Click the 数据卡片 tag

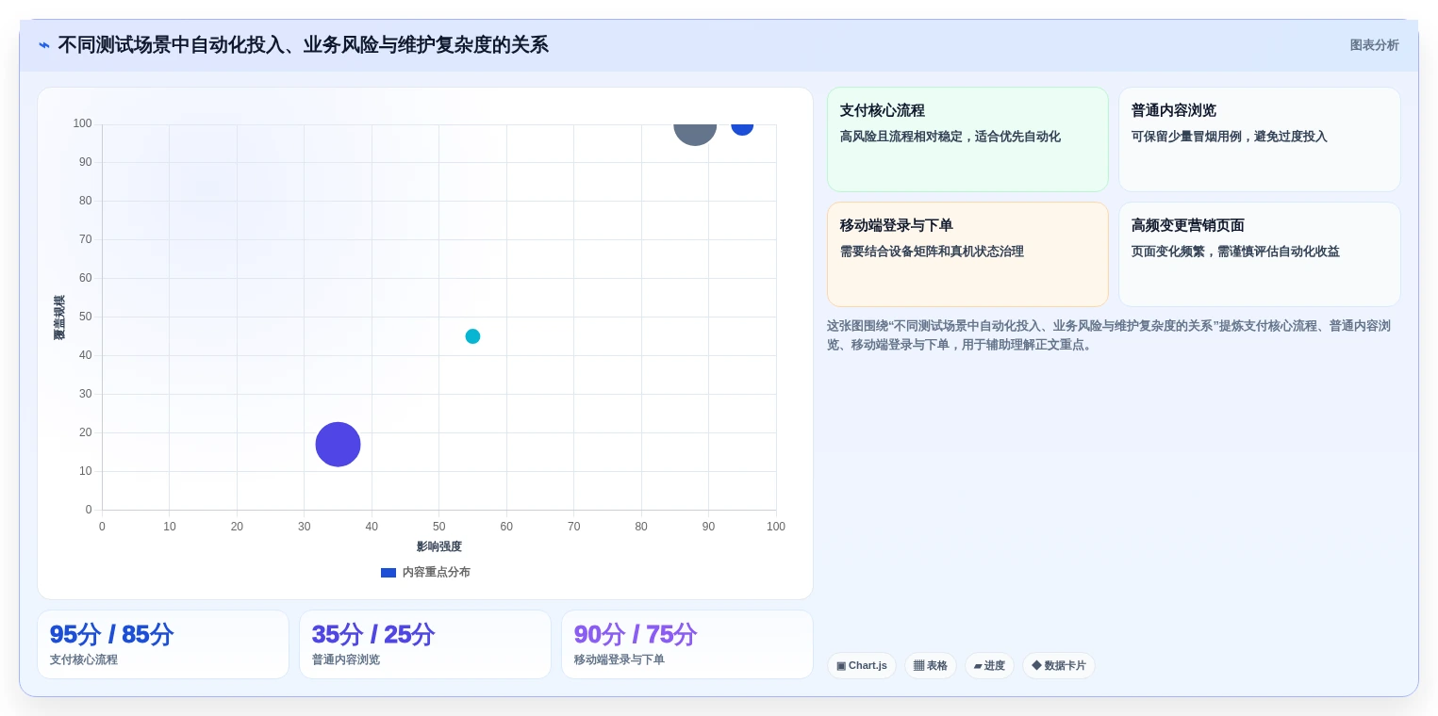coord(1059,666)
